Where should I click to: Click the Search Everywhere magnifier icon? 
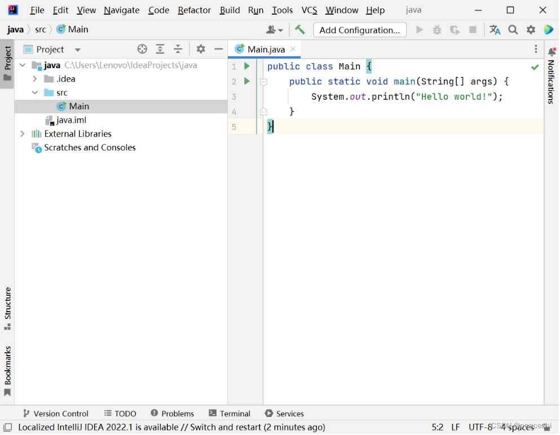pyautogui.click(x=513, y=30)
